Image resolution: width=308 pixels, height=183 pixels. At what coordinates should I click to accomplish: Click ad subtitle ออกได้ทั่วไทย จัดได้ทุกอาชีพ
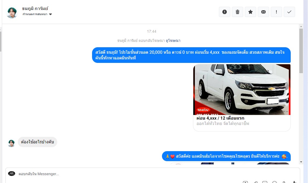[x=223, y=124]
